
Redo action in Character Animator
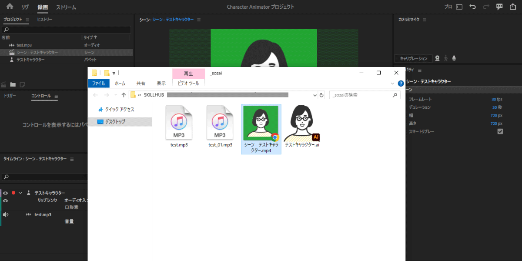[x=486, y=7]
